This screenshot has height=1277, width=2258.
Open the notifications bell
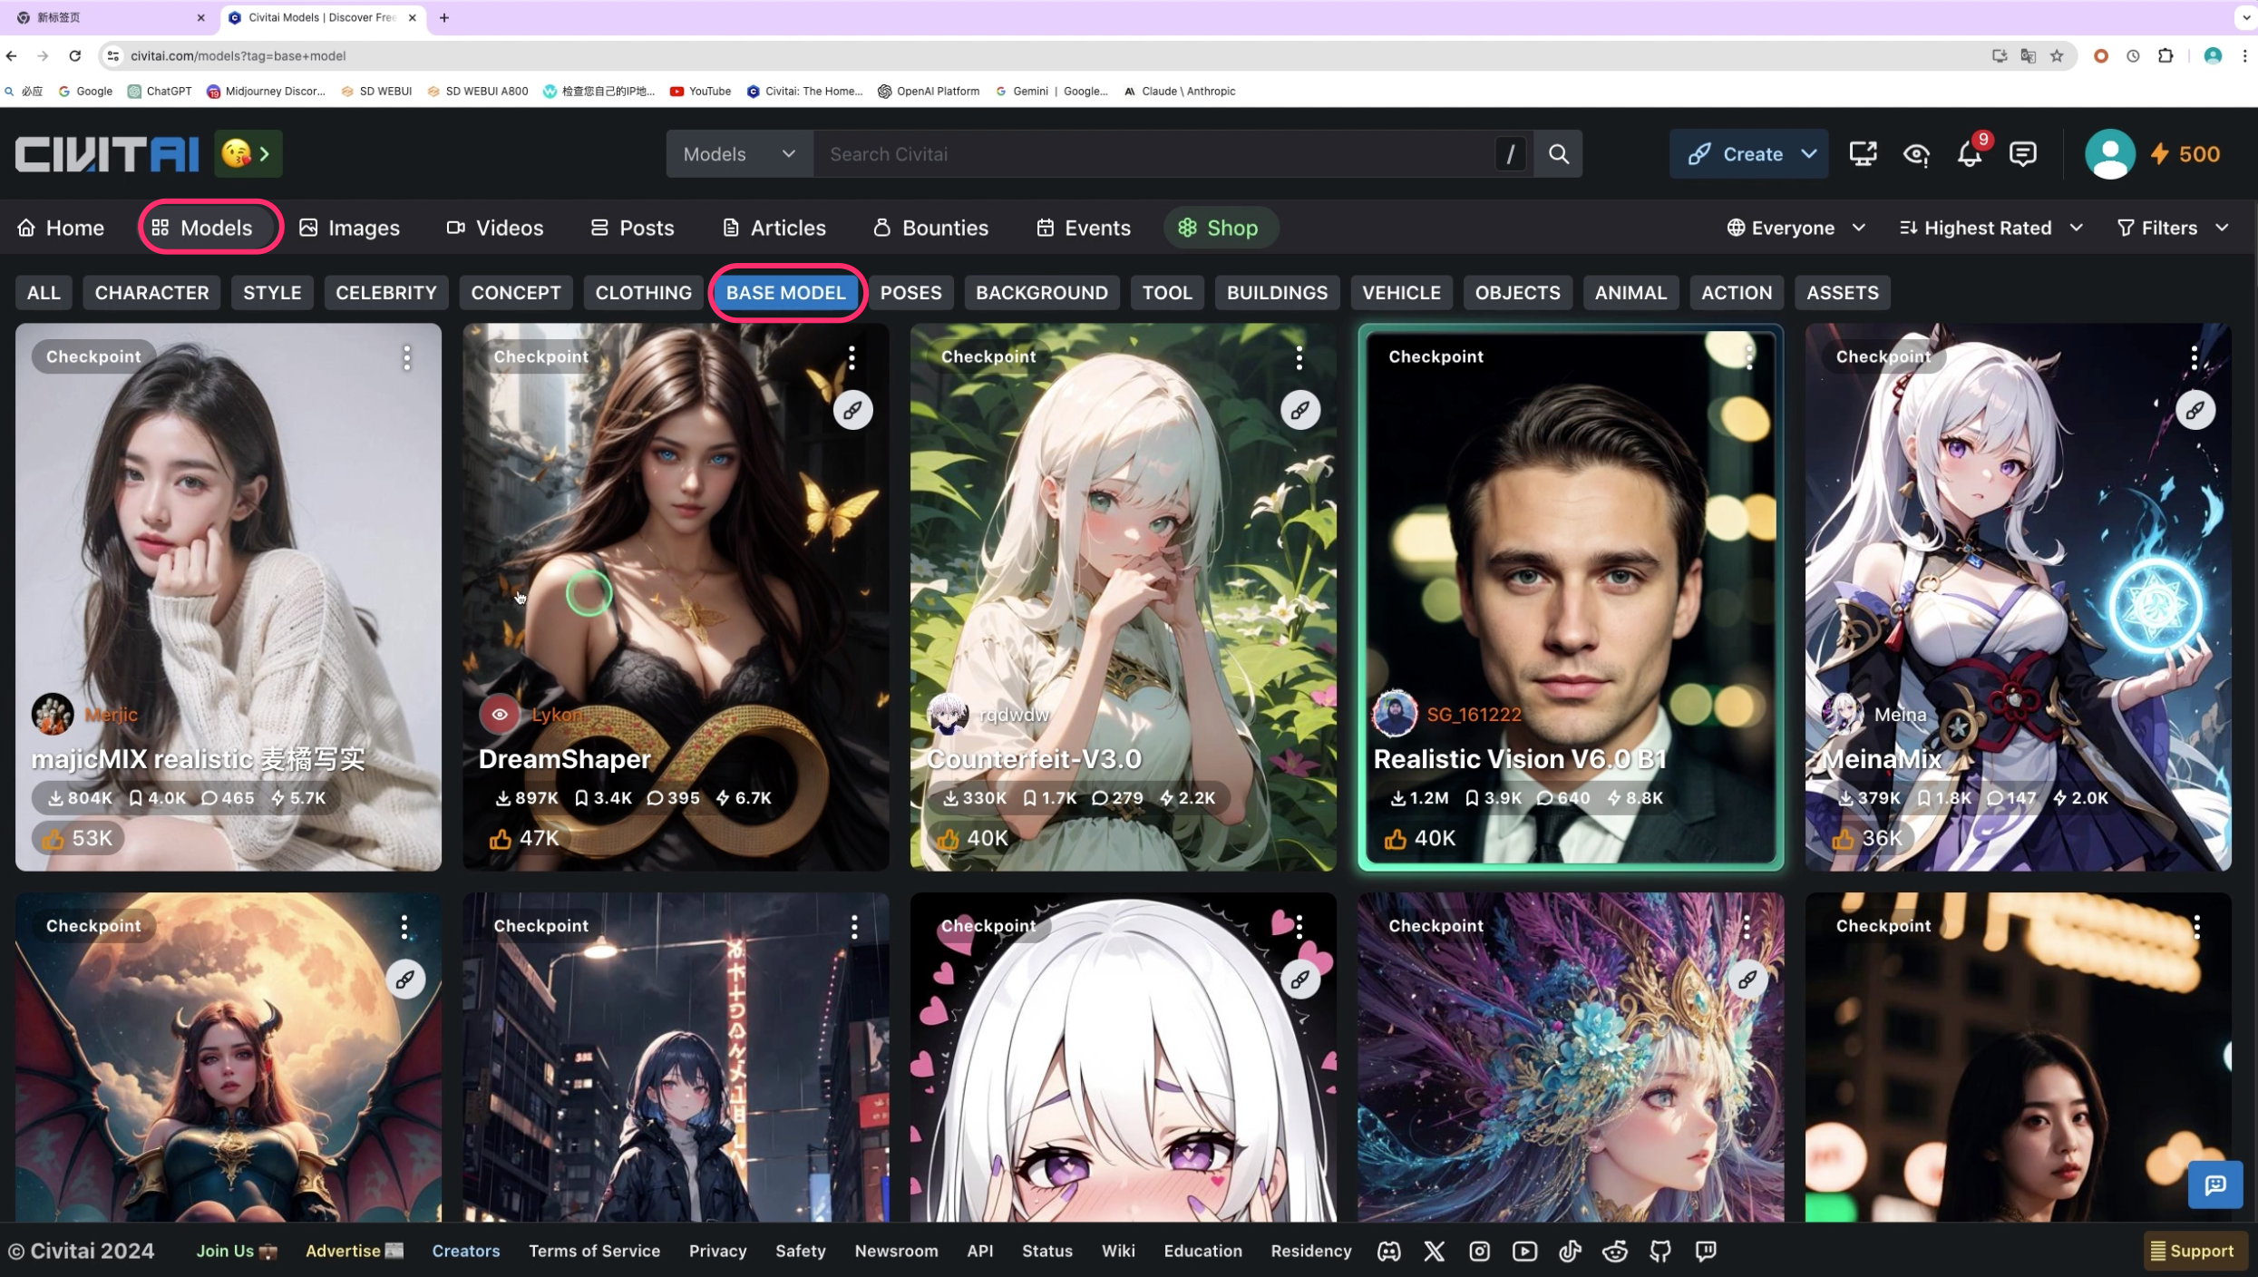click(x=1970, y=154)
